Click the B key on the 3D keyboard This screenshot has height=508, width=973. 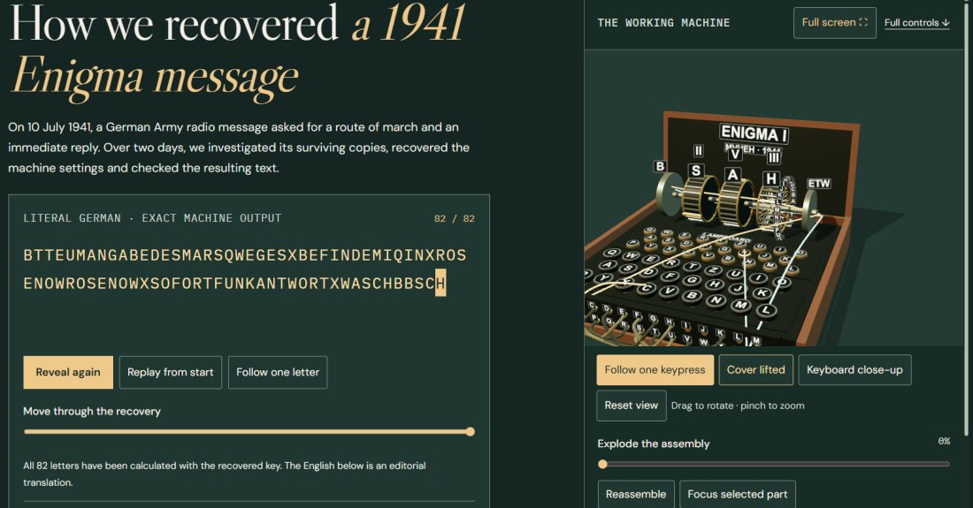pyautogui.click(x=692, y=296)
